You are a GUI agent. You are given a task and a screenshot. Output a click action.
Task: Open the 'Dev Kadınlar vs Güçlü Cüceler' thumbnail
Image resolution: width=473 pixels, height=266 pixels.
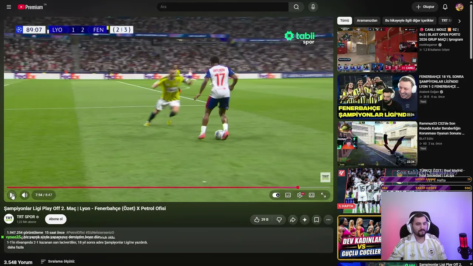(359, 238)
